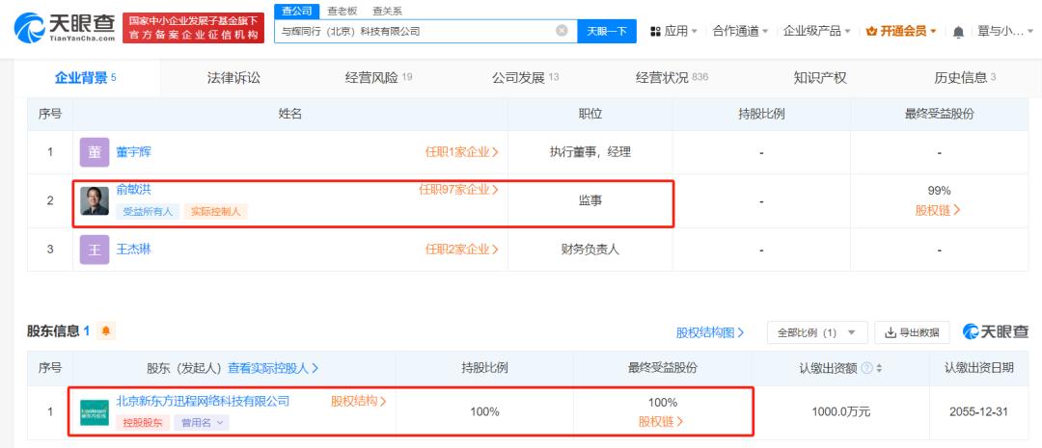Click the 导出数据 export button
The height and width of the screenshot is (448, 1042).
pyautogui.click(x=912, y=332)
